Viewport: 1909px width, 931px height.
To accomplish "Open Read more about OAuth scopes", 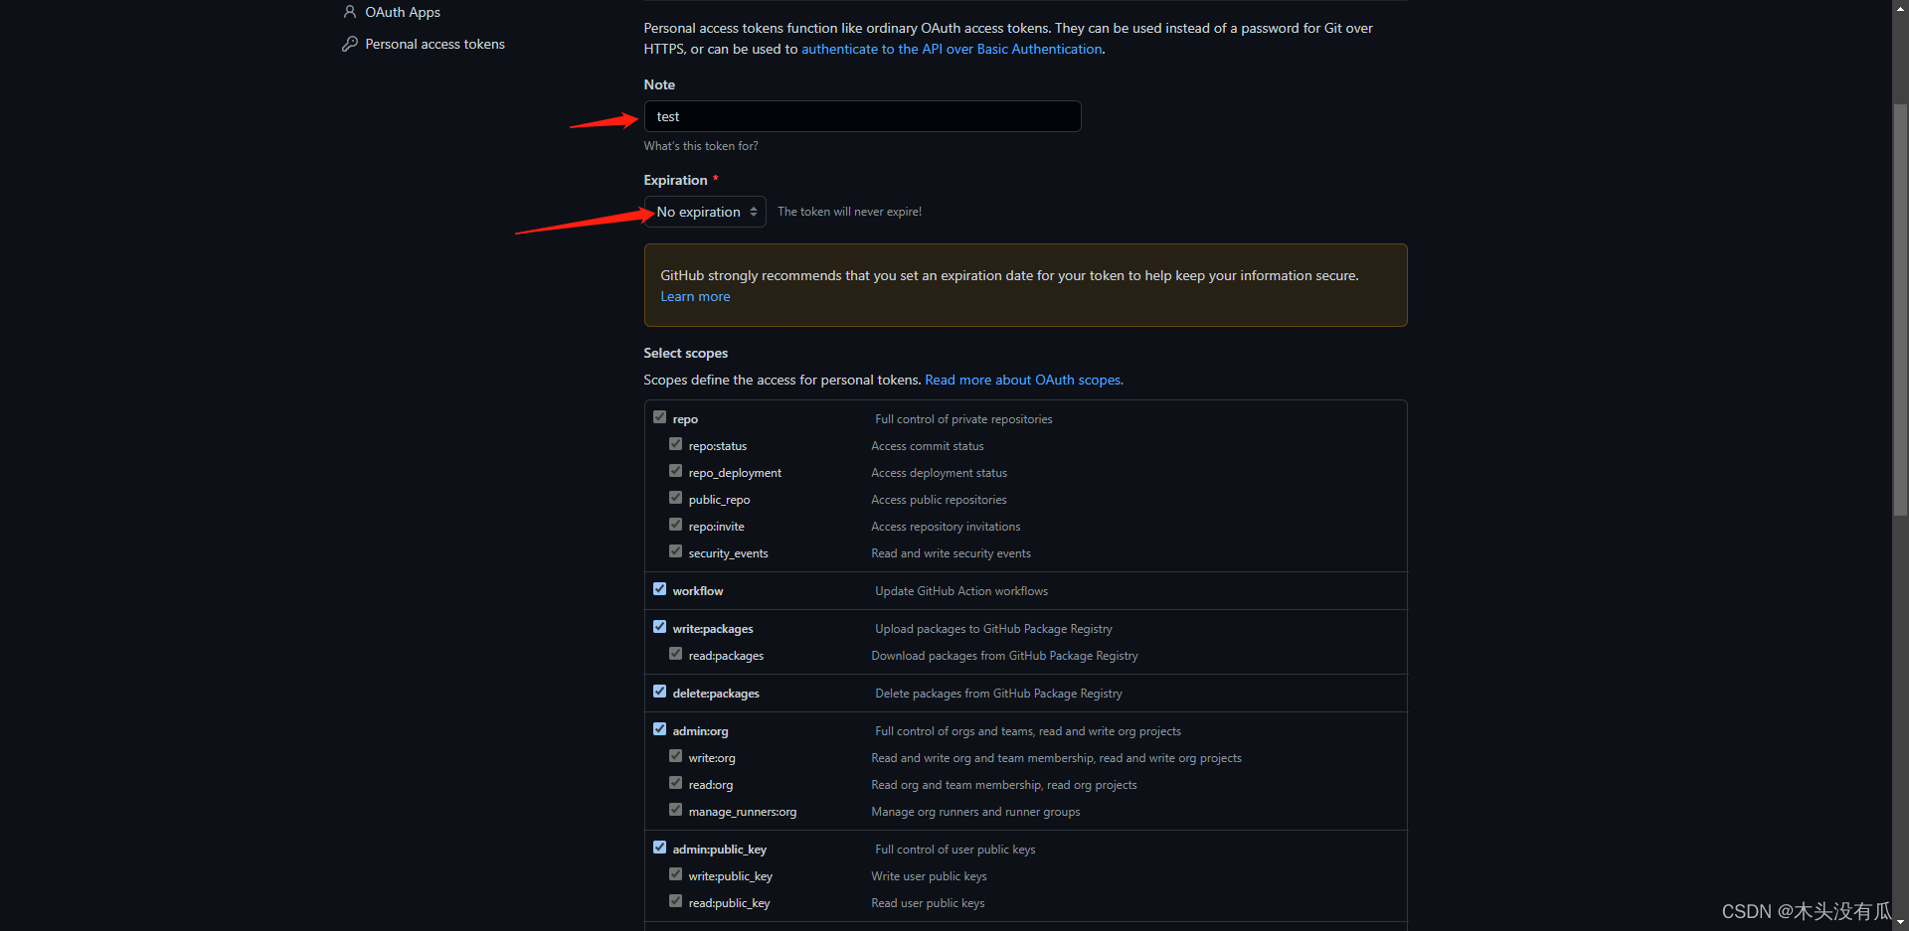I will pos(1021,380).
